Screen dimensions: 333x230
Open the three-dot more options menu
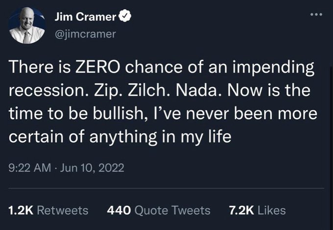click(x=316, y=15)
